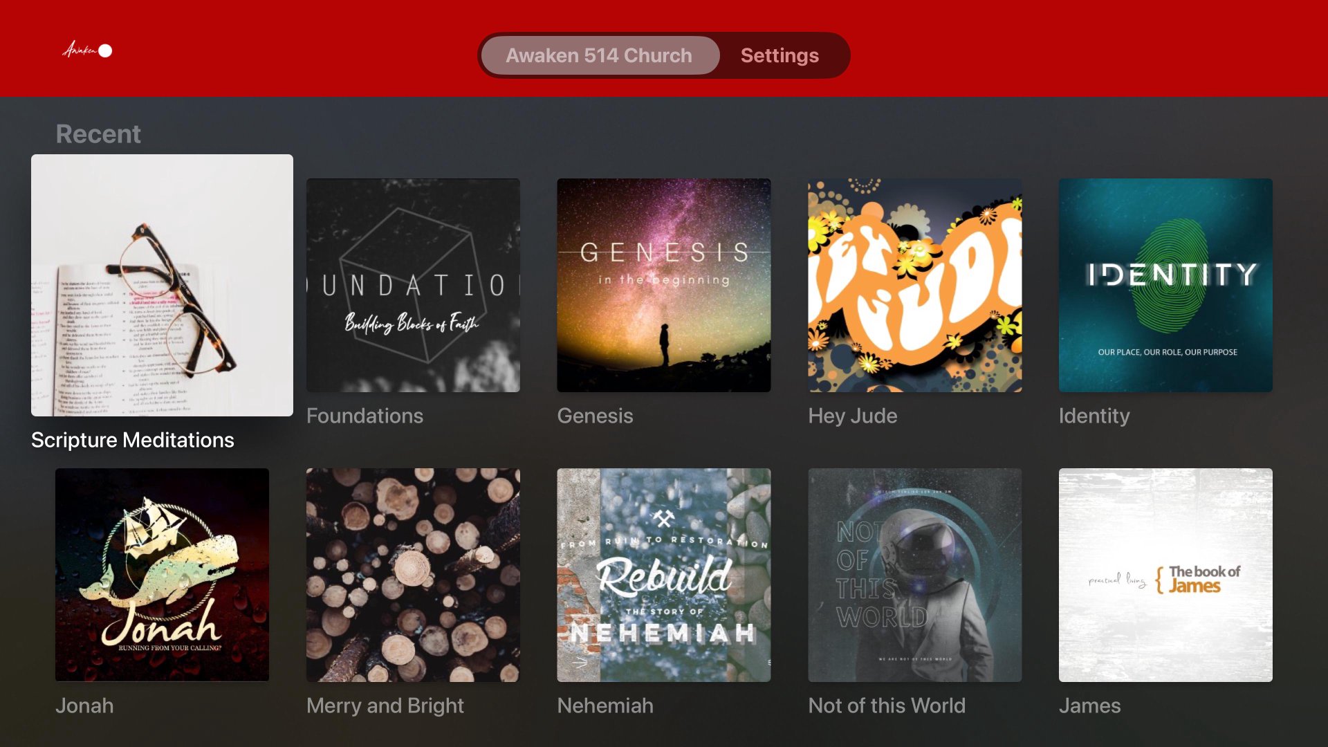Viewport: 1328px width, 747px height.
Task: Switch to the Settings tab
Action: tap(780, 55)
